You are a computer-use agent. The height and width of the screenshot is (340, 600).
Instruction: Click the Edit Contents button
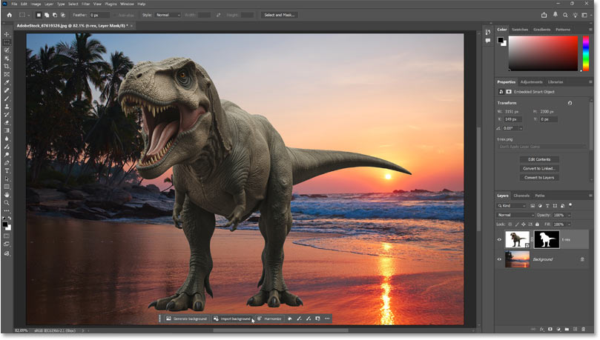(539, 159)
